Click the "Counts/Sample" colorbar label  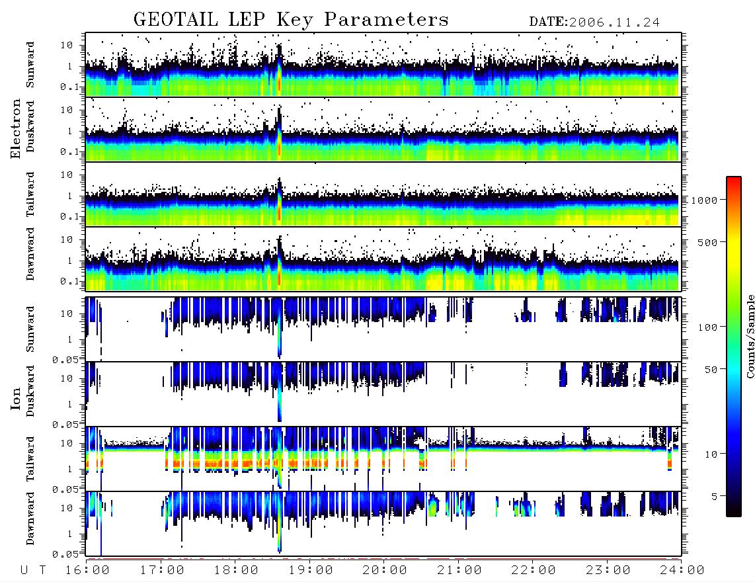click(750, 336)
